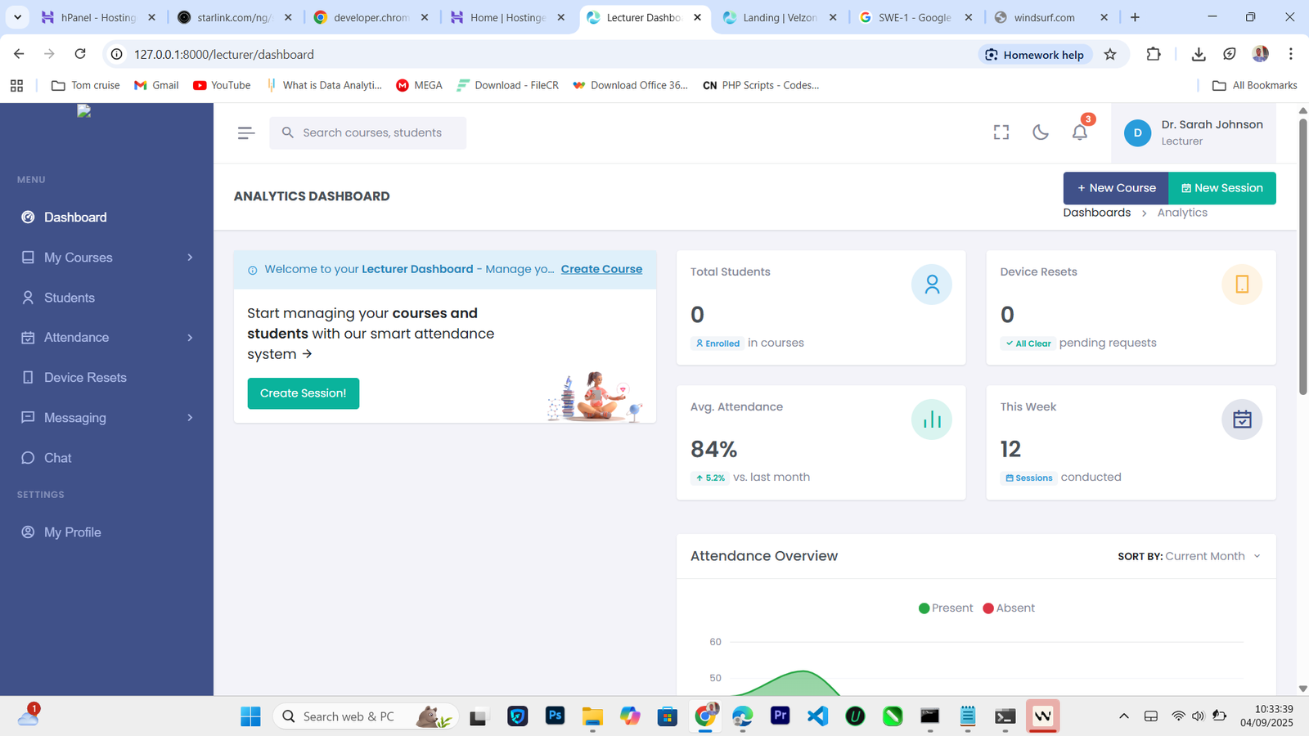Toggle dark mode with the moon icon
The image size is (1309, 736).
pyautogui.click(x=1041, y=132)
